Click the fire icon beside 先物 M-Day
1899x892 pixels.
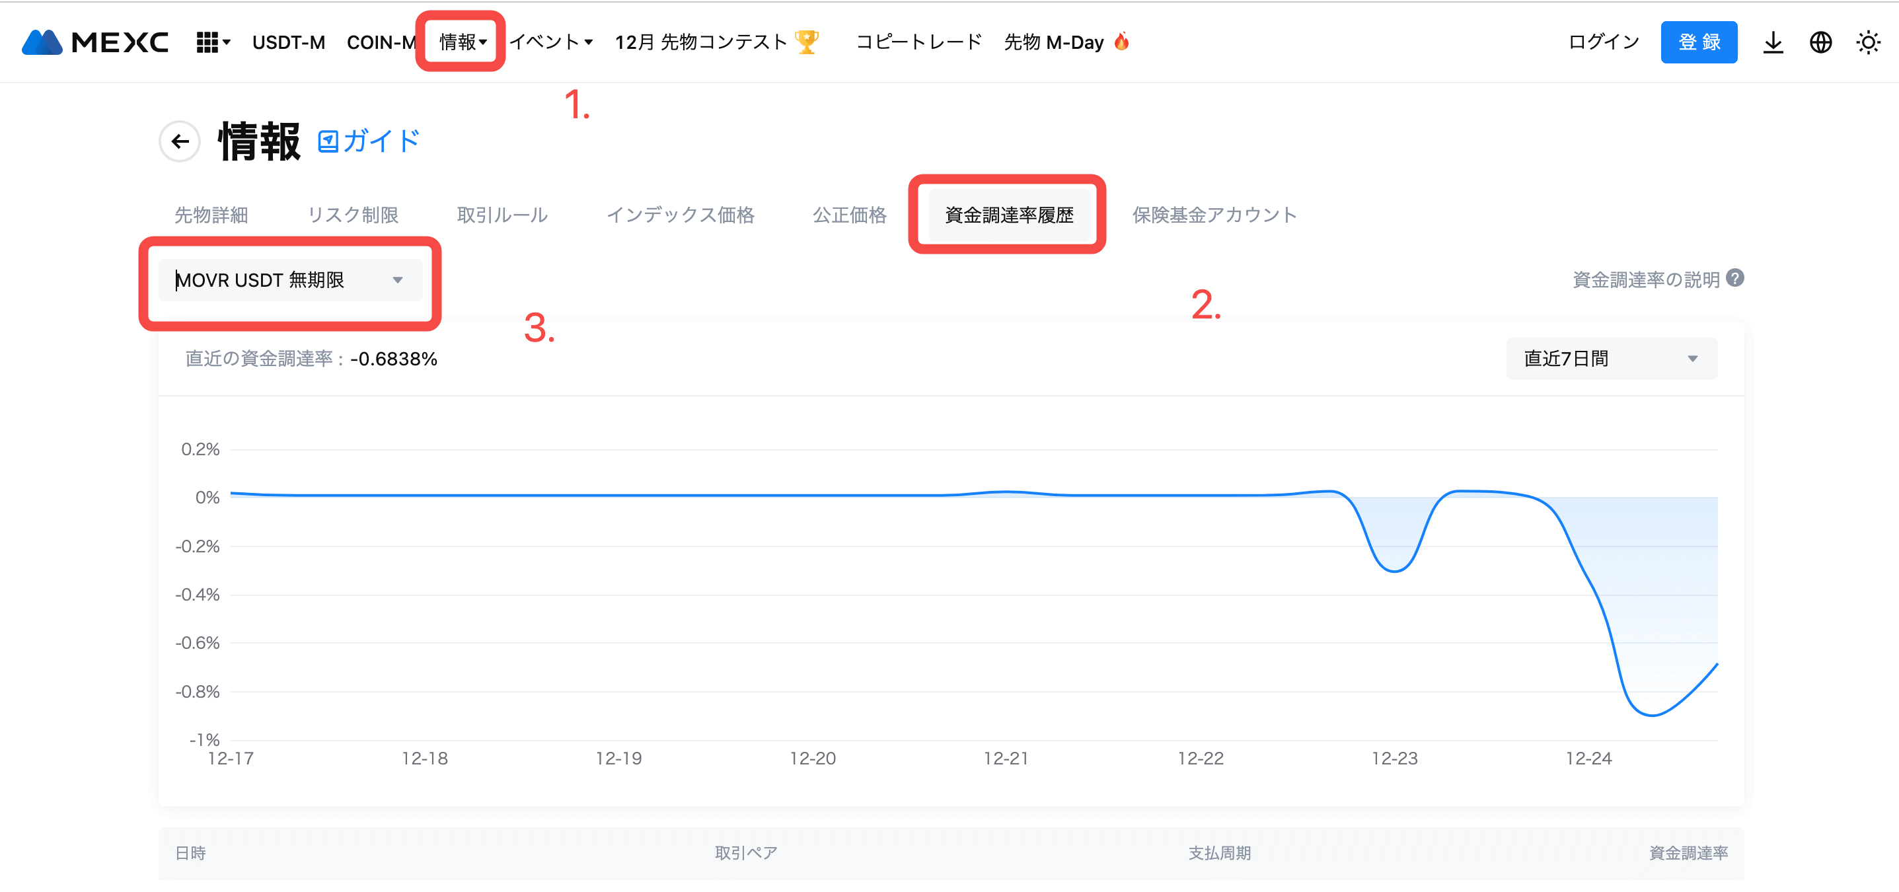pos(1121,41)
